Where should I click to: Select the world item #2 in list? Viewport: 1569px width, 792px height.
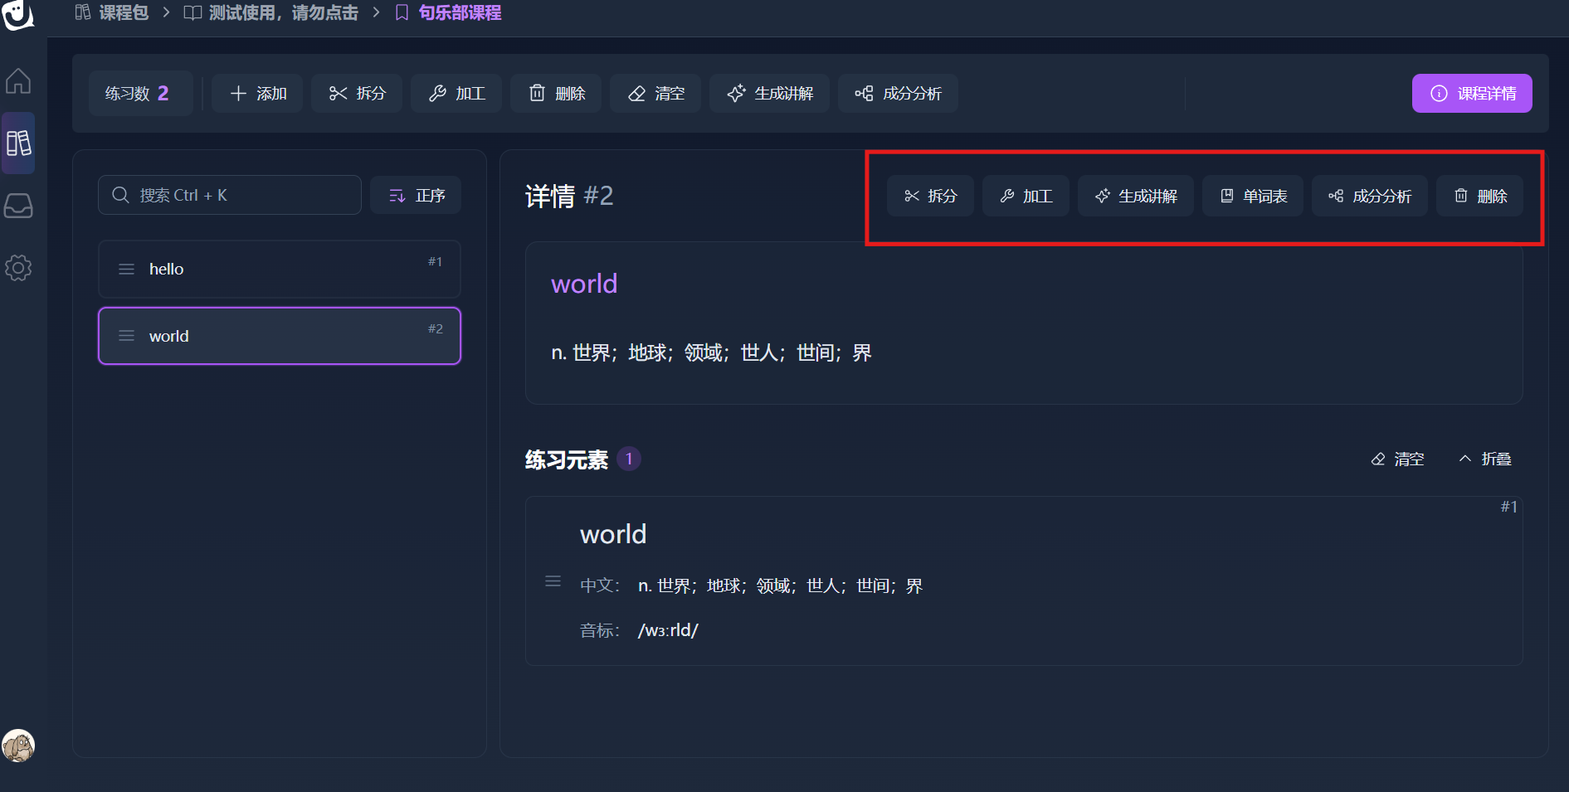pyautogui.click(x=279, y=336)
